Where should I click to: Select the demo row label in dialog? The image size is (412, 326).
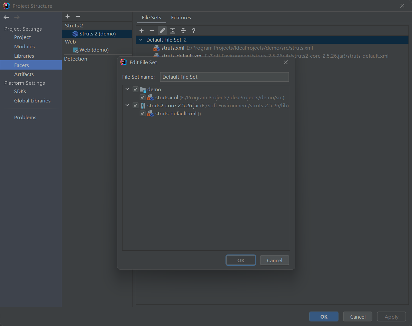(x=154, y=90)
